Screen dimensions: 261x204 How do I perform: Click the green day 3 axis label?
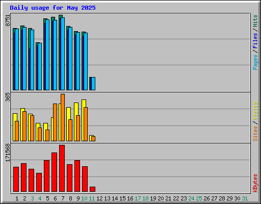coord(32,198)
